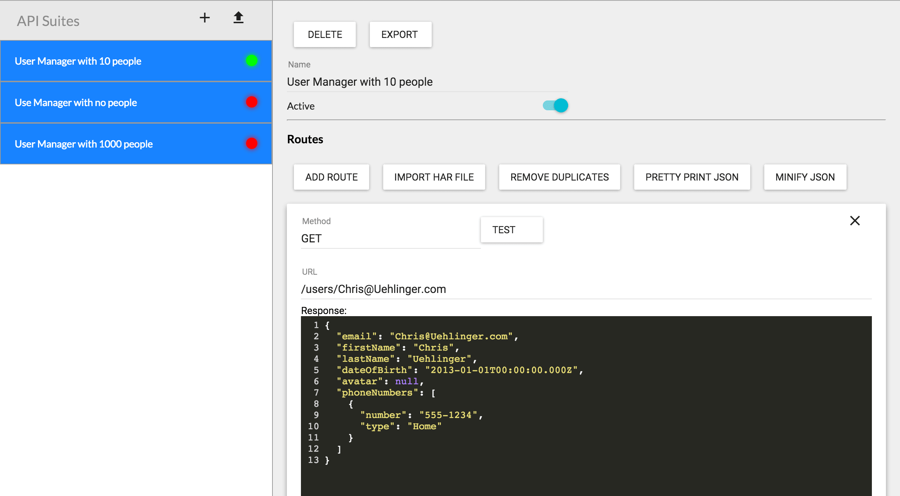Screen dimensions: 900x496
Task: Import a HAR file
Action: tap(434, 177)
